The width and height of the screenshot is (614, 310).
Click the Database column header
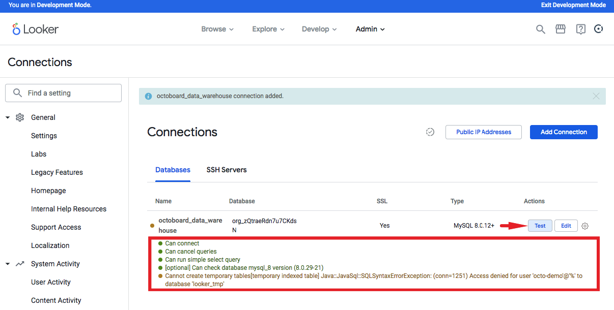pos(242,201)
